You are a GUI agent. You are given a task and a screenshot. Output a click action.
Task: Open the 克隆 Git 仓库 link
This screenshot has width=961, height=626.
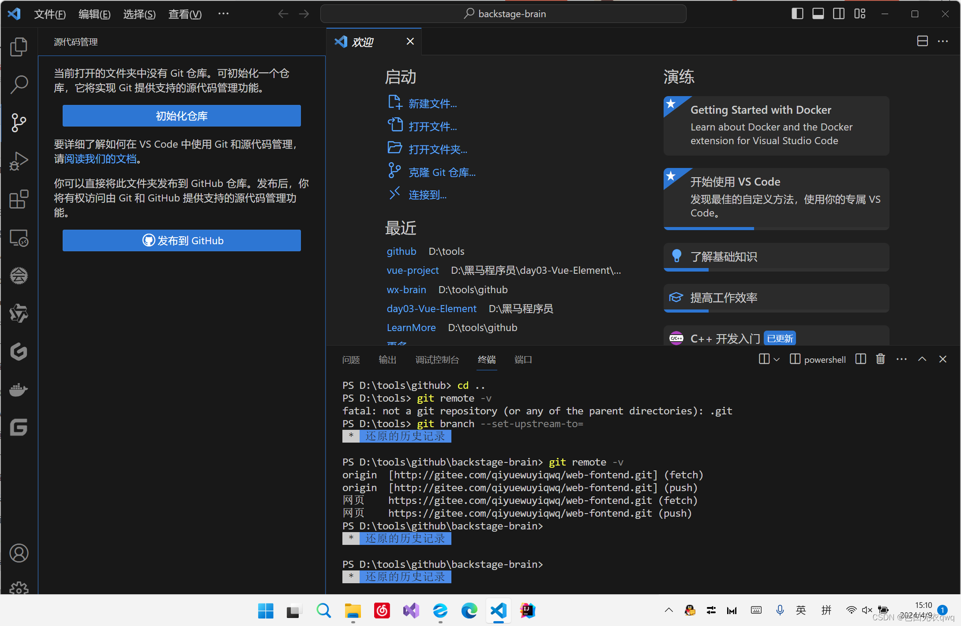(x=442, y=172)
